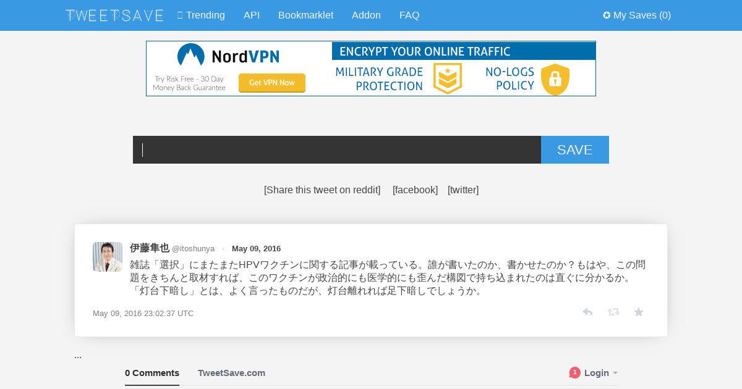Open the API menu item
This screenshot has width=742, height=389.
click(252, 15)
